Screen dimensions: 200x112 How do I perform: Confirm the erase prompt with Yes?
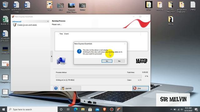(107, 61)
